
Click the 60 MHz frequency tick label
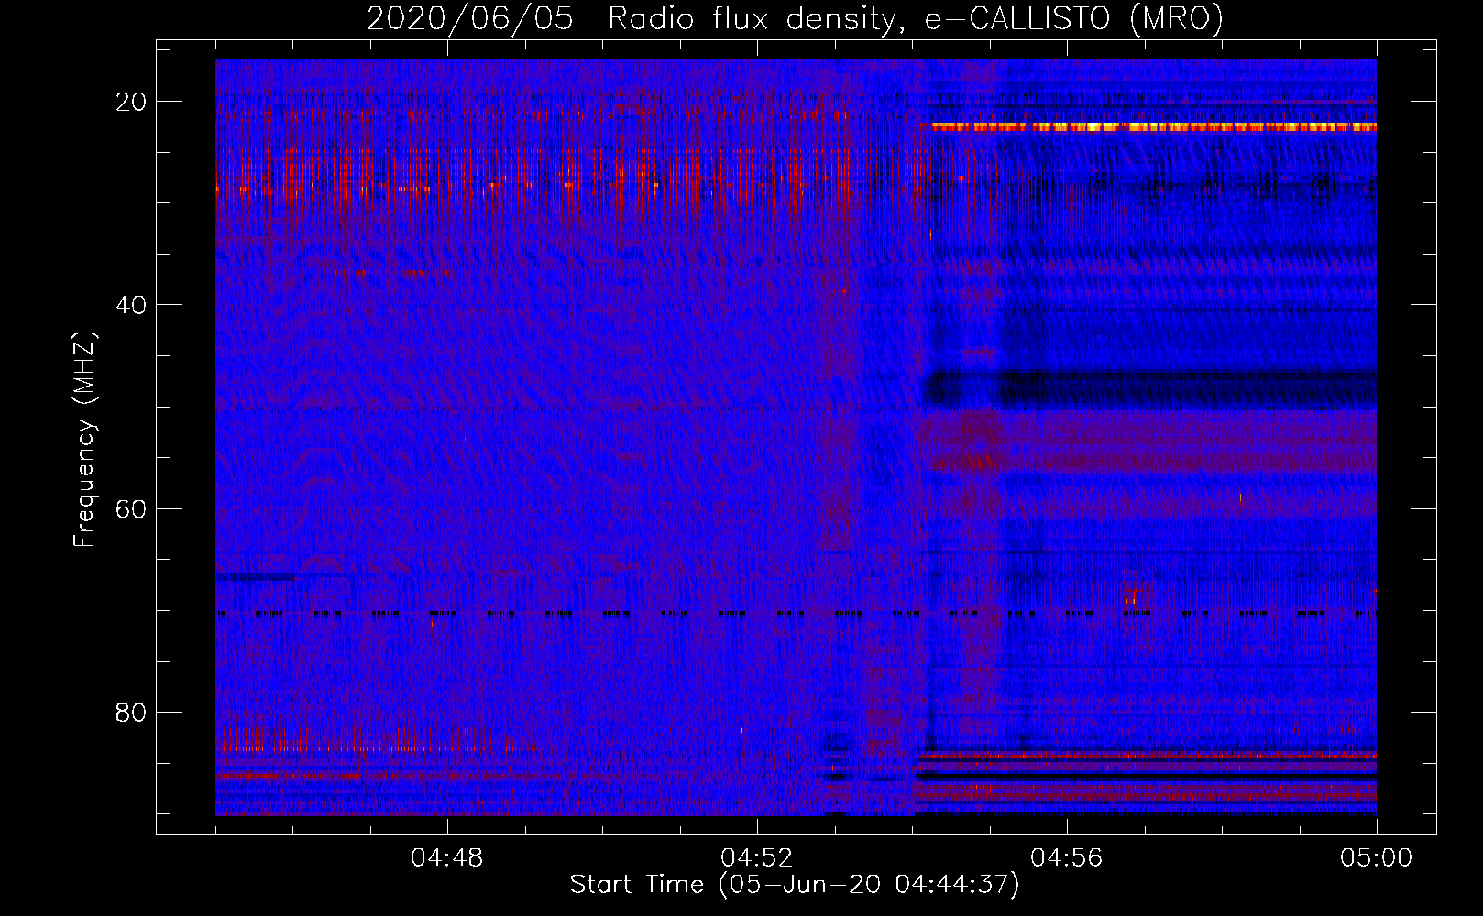[132, 508]
